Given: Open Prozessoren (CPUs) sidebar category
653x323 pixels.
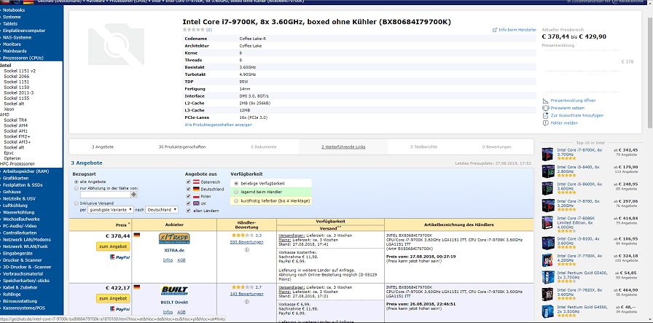Looking at the screenshot, I should (x=23, y=58).
